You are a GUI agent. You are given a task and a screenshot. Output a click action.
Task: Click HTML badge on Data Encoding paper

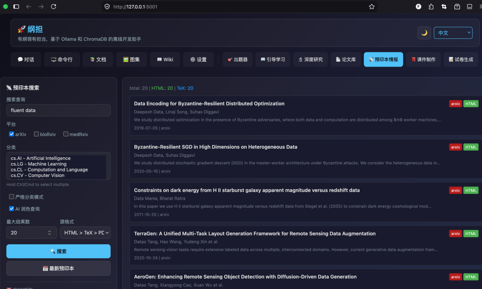471,104
